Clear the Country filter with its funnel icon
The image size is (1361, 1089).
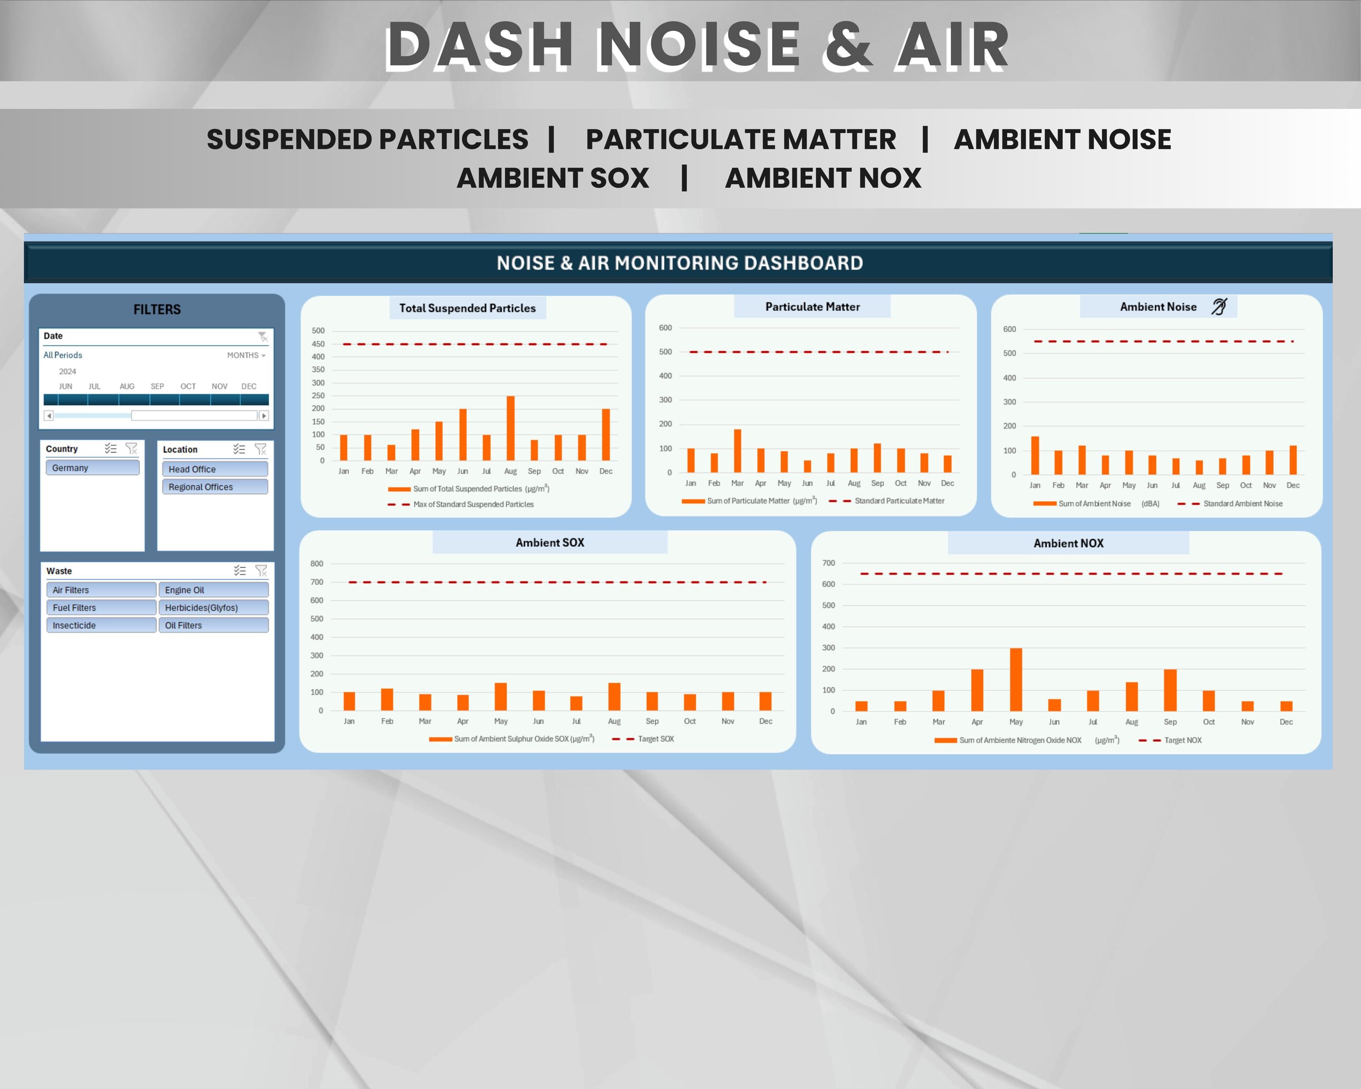click(x=131, y=449)
